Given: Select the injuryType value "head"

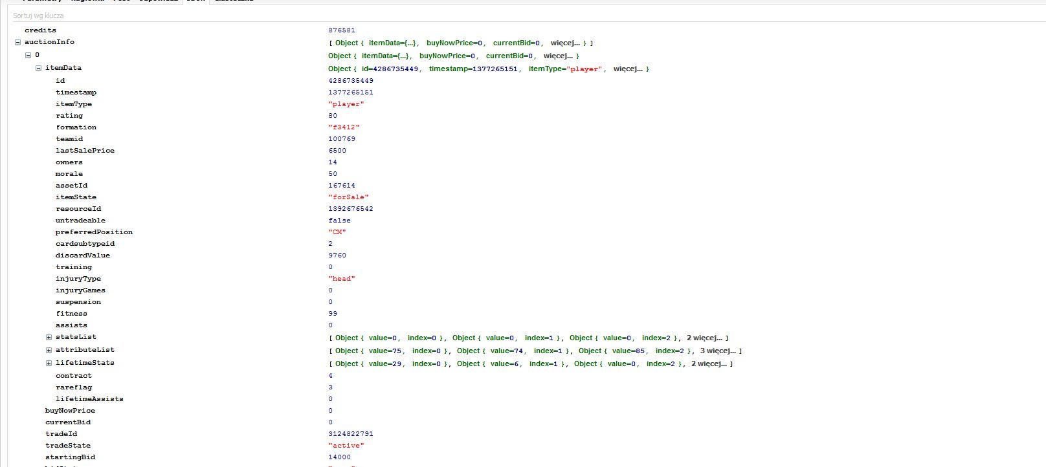Looking at the screenshot, I should coord(342,279).
